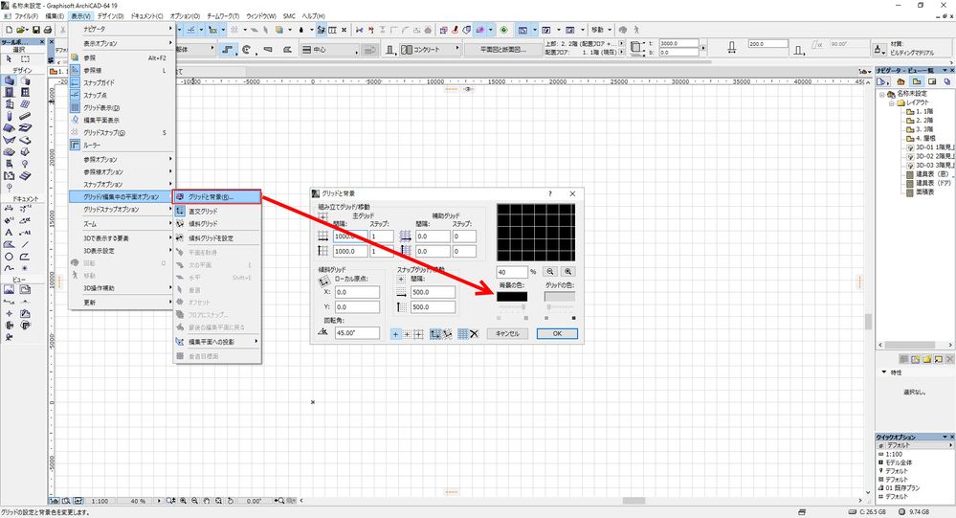Select the window tool in toolbox
Image resolution: width=956 pixels, height=518 pixels.
(x=25, y=92)
